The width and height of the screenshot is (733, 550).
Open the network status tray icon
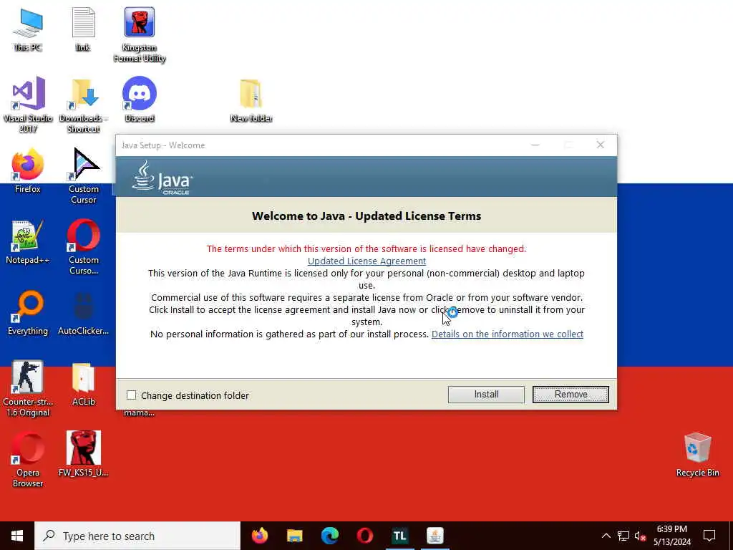point(623,536)
